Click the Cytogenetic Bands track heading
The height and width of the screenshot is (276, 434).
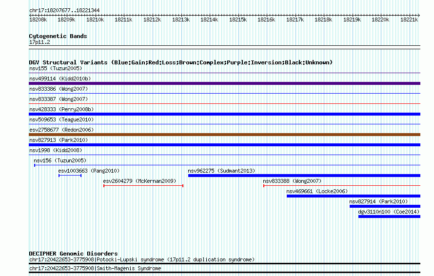click(58, 36)
